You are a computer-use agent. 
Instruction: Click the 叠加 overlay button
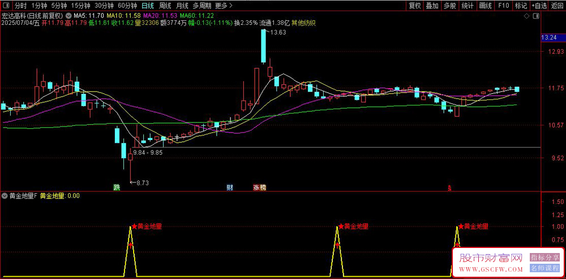[x=432, y=6]
